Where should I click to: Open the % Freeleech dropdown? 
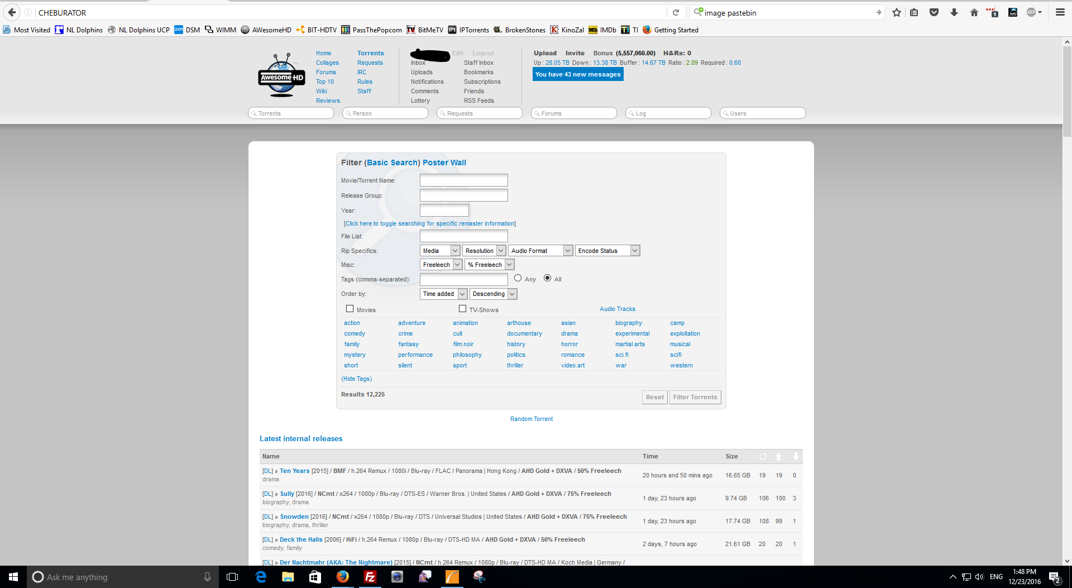(x=489, y=265)
